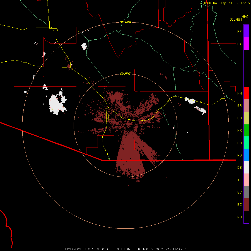Click the UK magenta legend swatch
251x251 pixels.
246,44
